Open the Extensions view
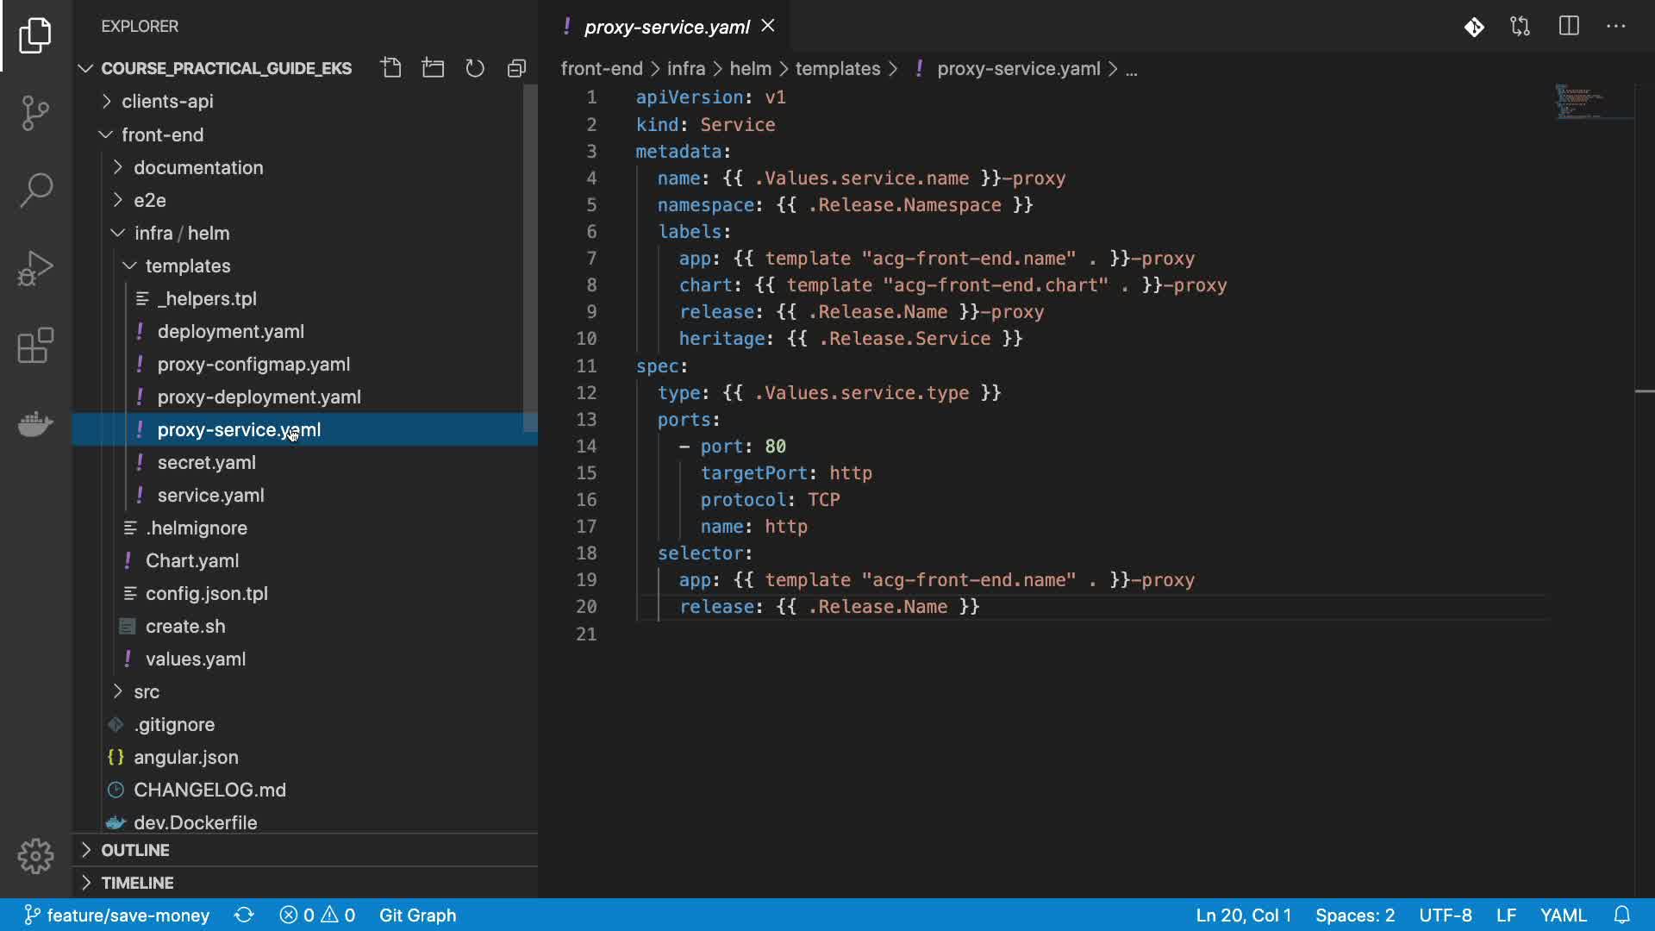1655x931 pixels. click(35, 346)
